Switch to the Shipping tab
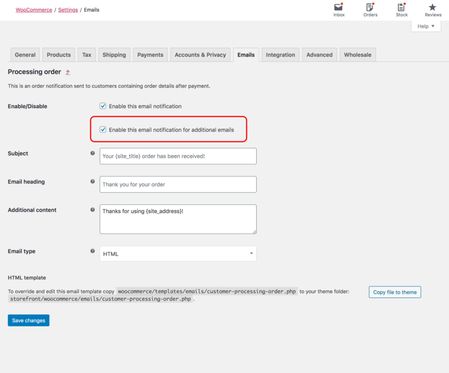The image size is (449, 373). (114, 54)
